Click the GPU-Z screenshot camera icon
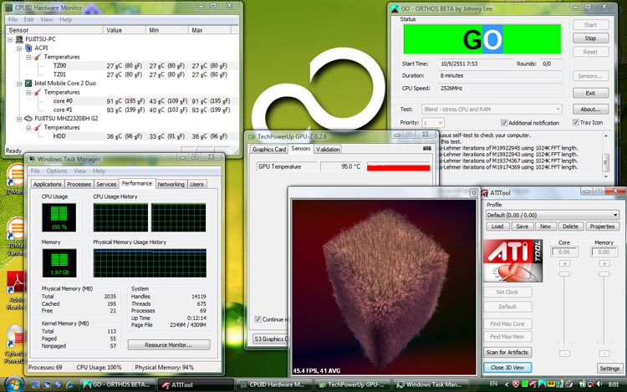 pyautogui.click(x=427, y=149)
